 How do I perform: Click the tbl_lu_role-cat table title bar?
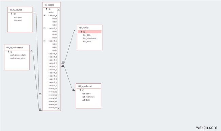[x=88, y=86]
